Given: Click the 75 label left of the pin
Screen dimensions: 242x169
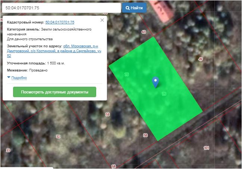Looking at the screenshot, I should (127, 74).
